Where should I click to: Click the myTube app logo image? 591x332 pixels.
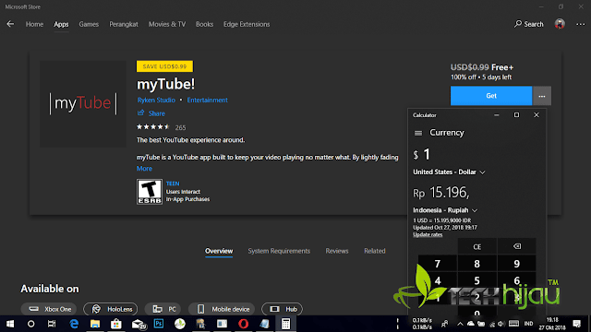pyautogui.click(x=83, y=103)
